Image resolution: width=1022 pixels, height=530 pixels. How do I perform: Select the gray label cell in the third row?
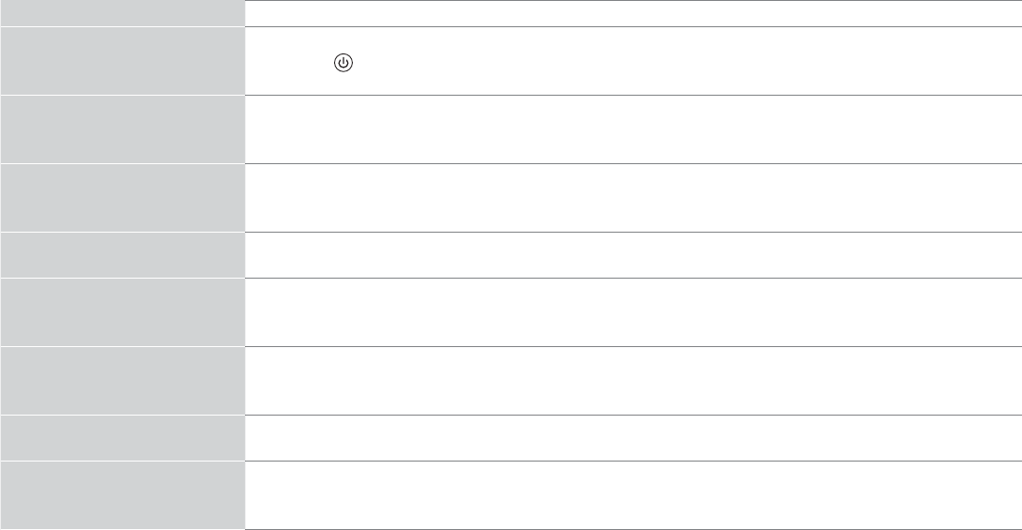(122, 129)
